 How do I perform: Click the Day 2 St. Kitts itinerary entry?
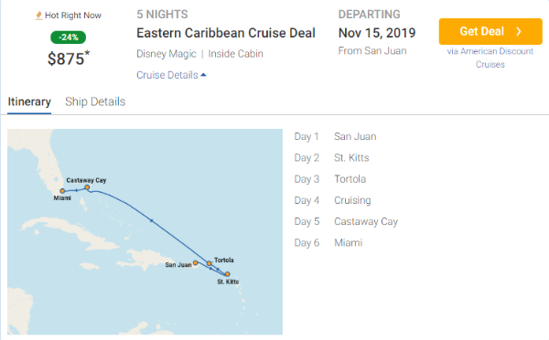(331, 158)
